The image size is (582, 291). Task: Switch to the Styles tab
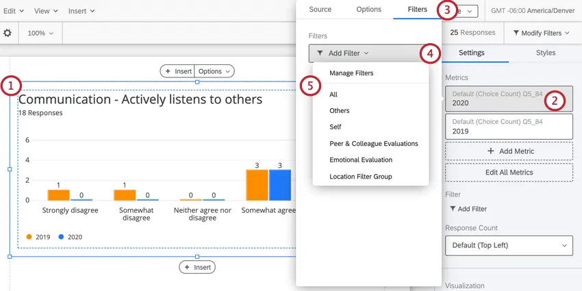point(545,53)
